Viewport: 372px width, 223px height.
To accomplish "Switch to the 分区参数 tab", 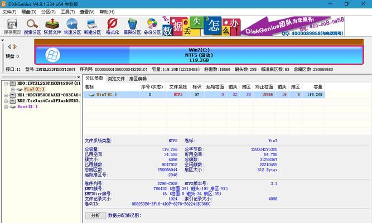I will click(x=94, y=78).
